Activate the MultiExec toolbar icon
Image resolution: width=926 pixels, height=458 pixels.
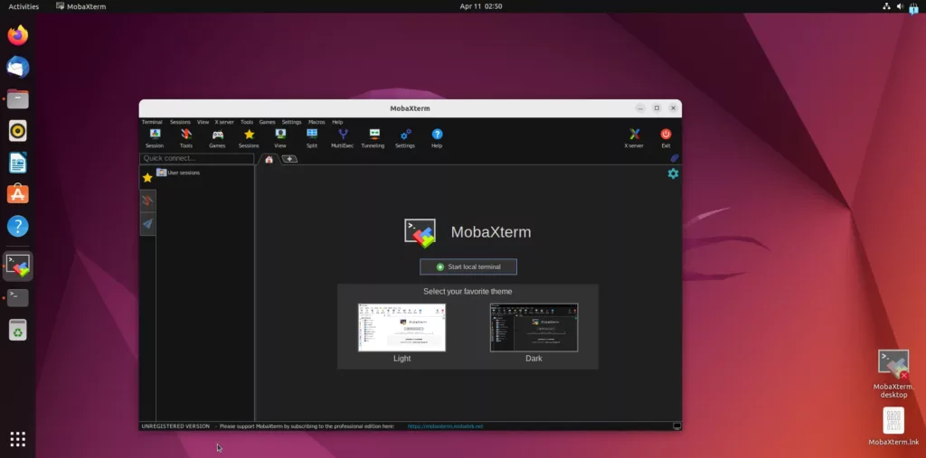coord(343,138)
